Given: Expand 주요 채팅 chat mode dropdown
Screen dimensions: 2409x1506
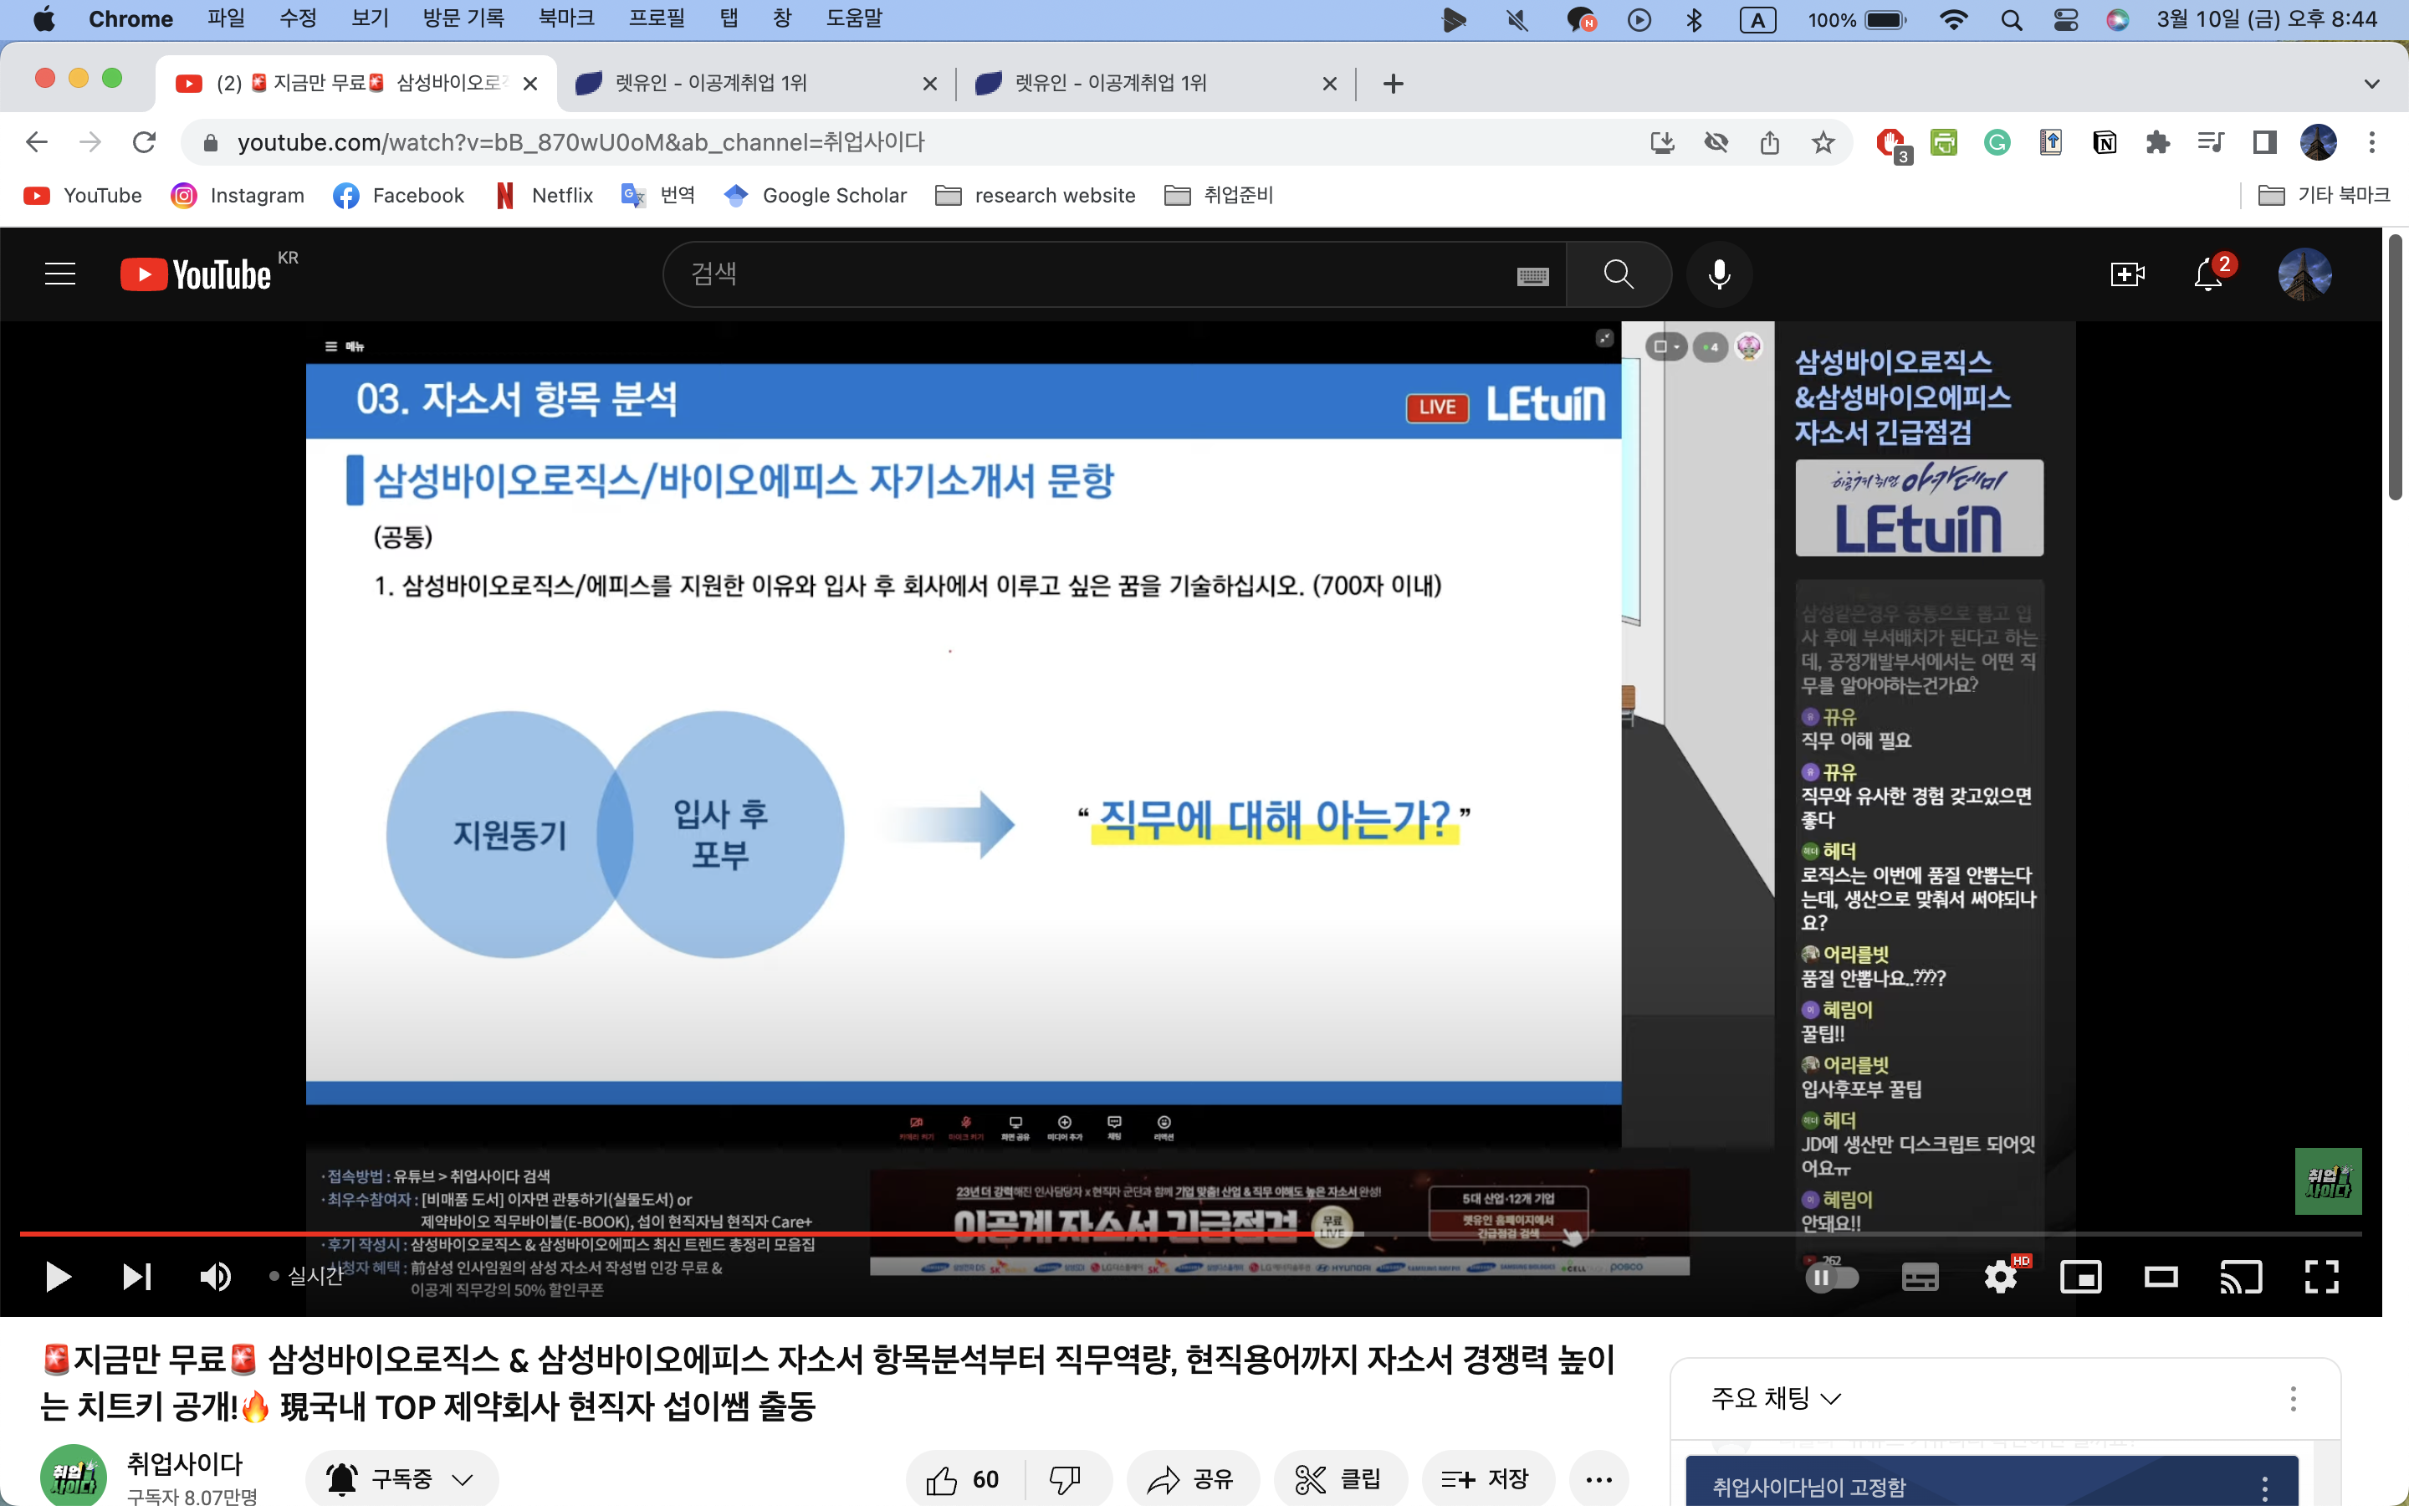Looking at the screenshot, I should coord(1776,1398).
